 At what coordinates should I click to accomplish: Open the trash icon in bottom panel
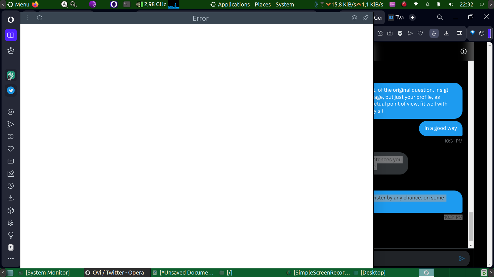[x=484, y=273]
